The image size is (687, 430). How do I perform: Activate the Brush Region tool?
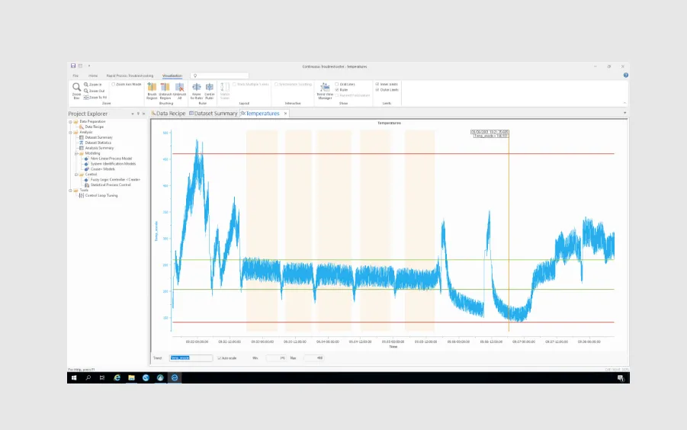152,91
